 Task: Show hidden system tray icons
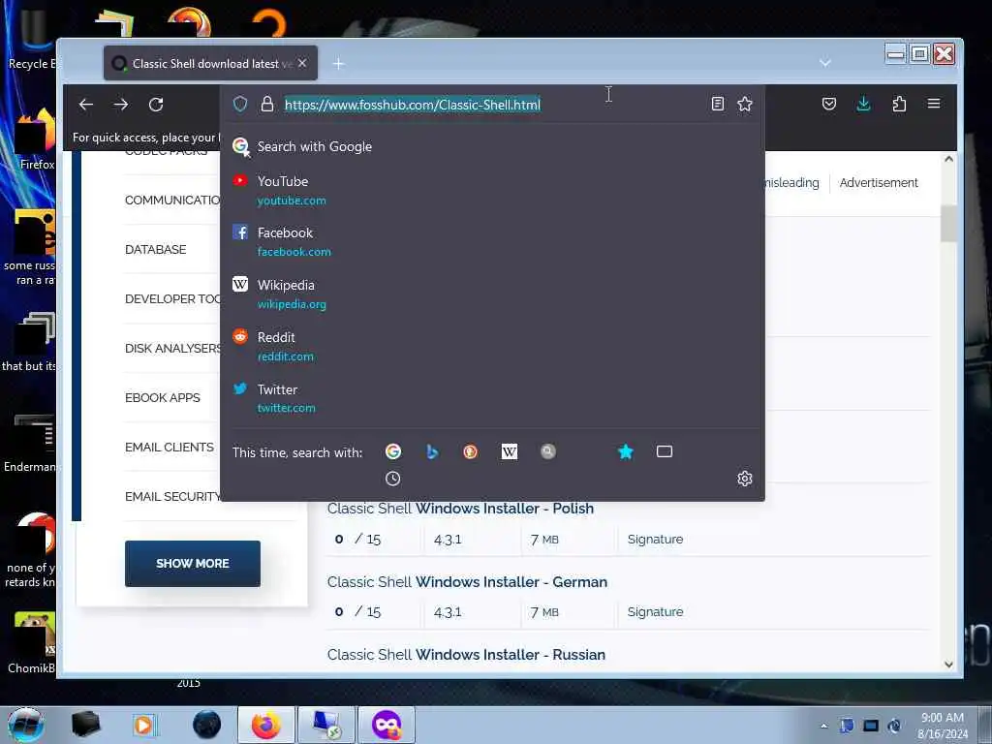click(x=823, y=726)
